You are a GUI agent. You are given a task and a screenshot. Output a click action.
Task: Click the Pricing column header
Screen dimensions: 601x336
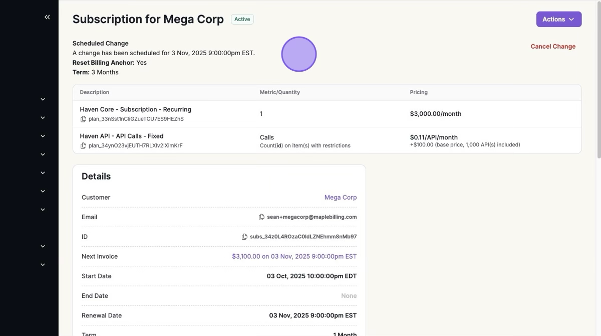419,92
